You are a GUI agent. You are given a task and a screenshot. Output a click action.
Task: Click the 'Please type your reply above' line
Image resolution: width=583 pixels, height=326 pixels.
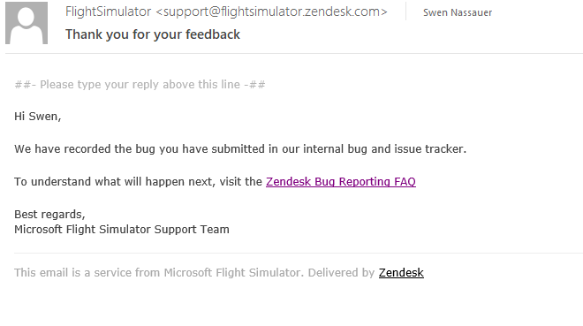pos(140,85)
